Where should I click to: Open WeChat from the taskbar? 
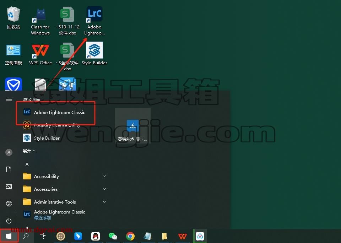(x=113, y=236)
